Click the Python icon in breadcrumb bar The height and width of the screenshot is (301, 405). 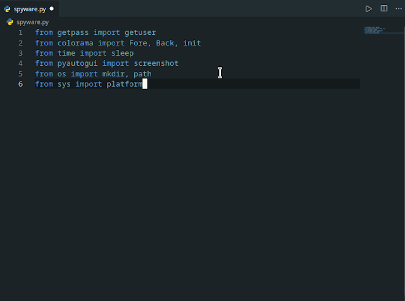(x=10, y=22)
